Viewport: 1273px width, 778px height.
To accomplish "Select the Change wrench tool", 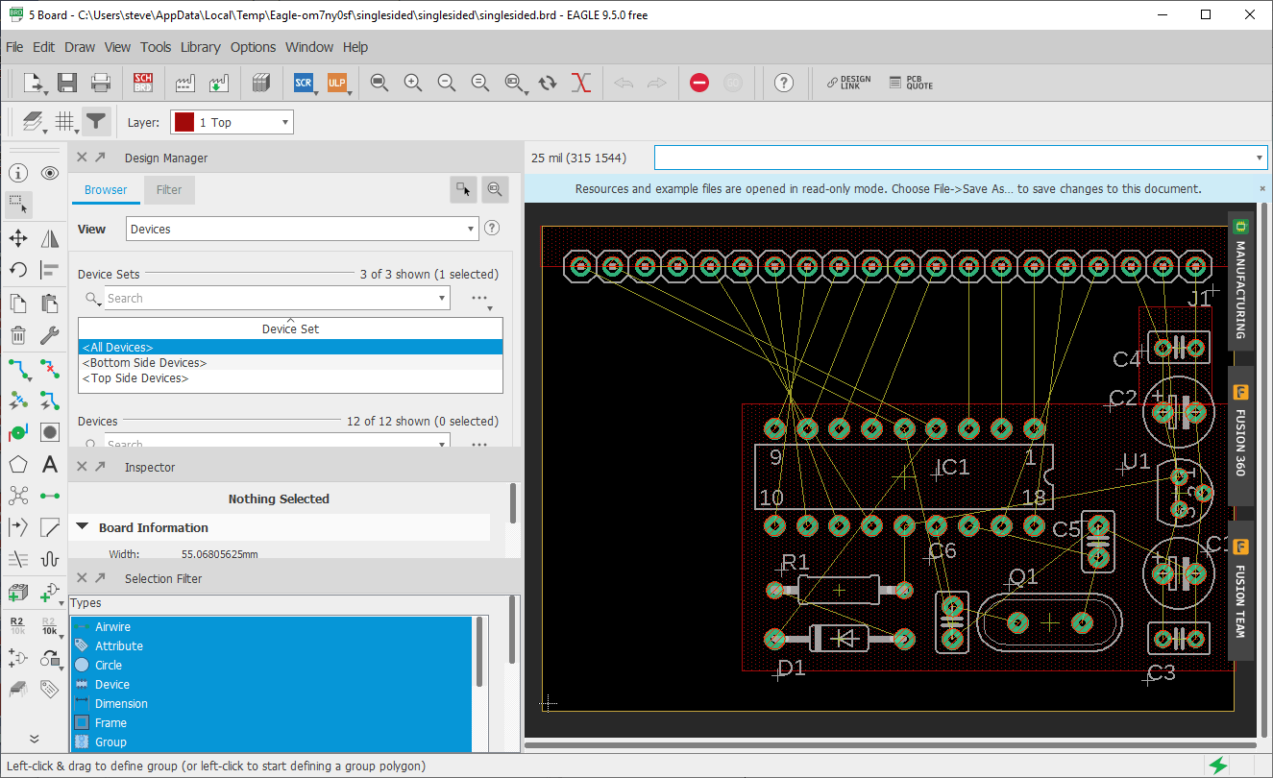I will pyautogui.click(x=50, y=335).
